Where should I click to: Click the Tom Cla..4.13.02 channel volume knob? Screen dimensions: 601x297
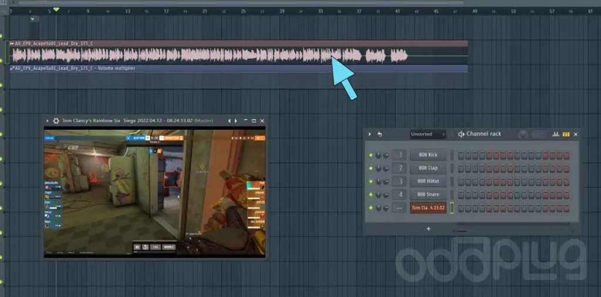click(386, 208)
